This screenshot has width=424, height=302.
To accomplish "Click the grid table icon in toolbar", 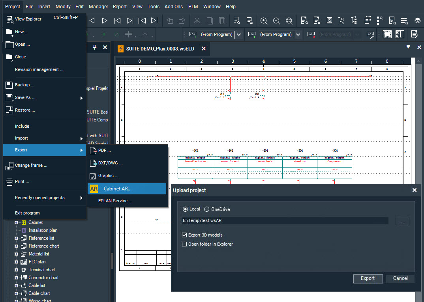I will (405, 21).
